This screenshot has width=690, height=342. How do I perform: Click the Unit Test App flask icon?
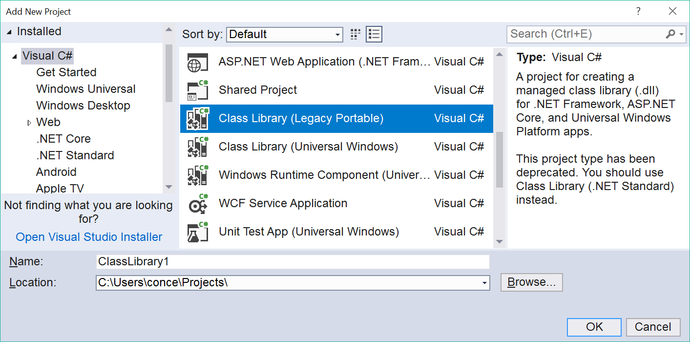pos(197,232)
